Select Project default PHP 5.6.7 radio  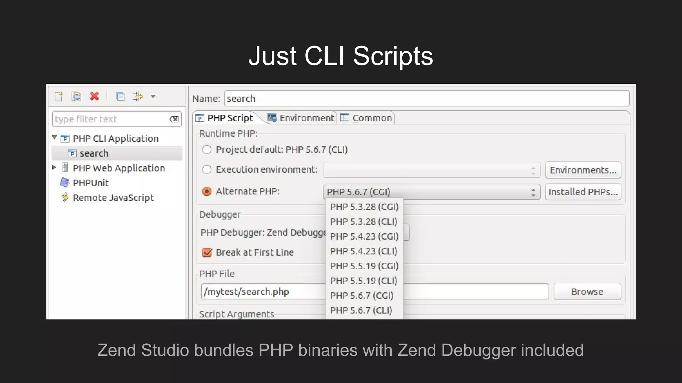[207, 150]
